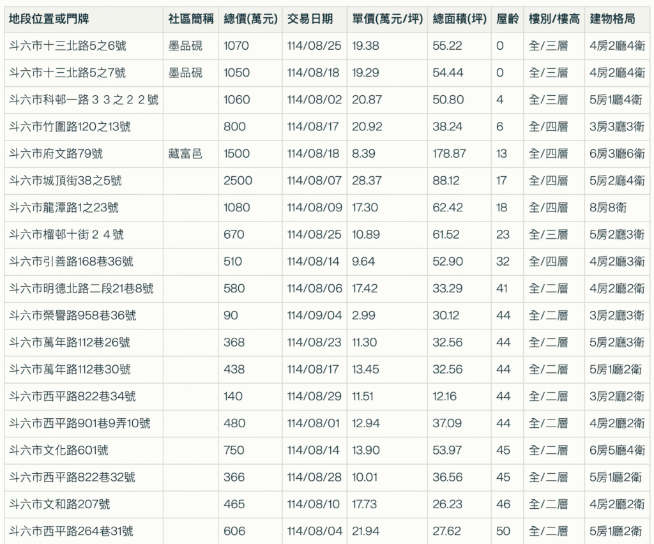This screenshot has width=654, height=544.
Task: Select address 斗六市榴邨十街24號
Action: click(x=66, y=235)
